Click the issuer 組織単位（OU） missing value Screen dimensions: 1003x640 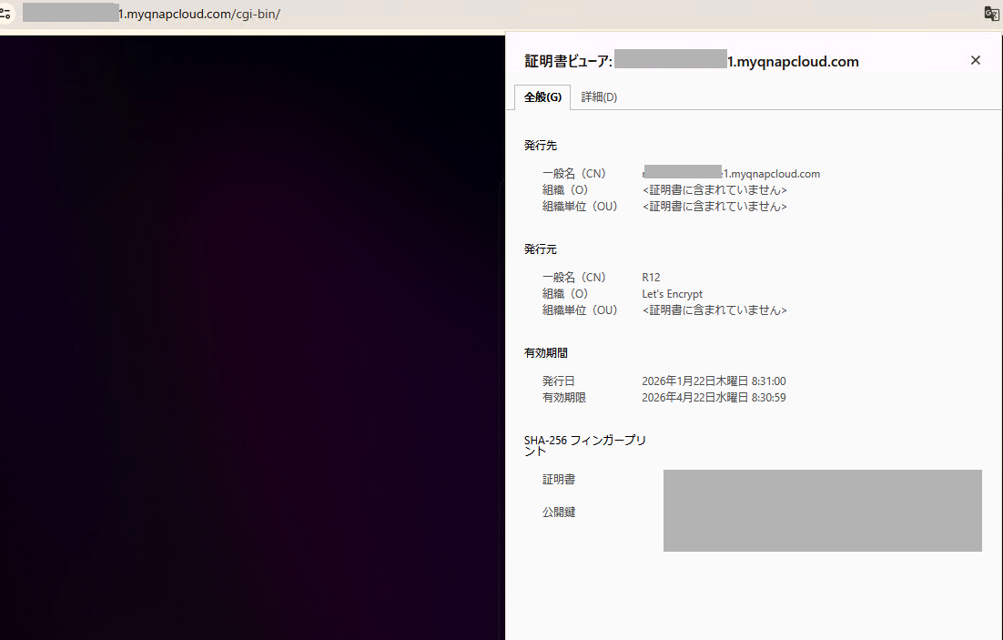[x=714, y=310]
